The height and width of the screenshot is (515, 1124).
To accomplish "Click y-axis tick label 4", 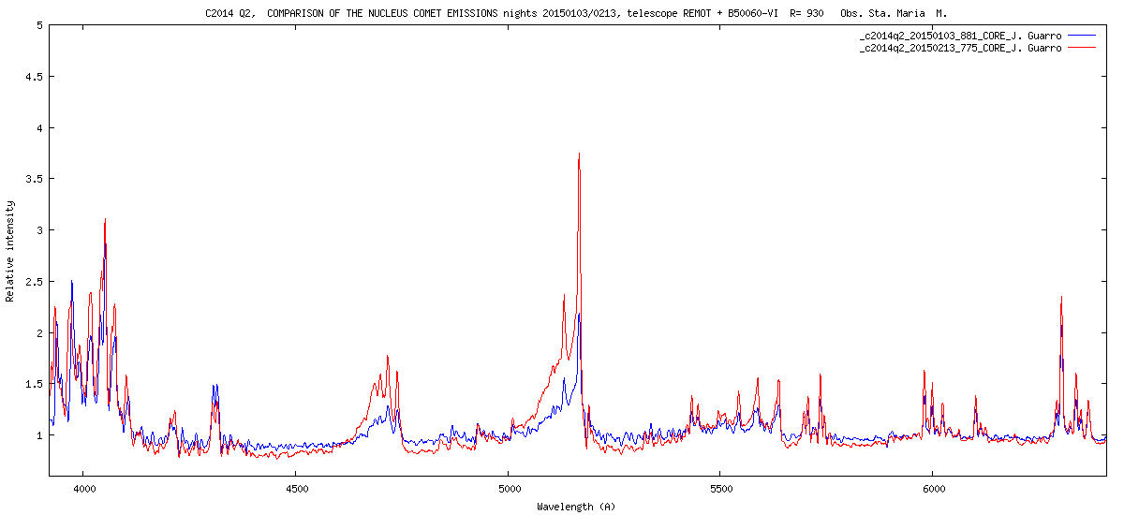I will 39,128.
